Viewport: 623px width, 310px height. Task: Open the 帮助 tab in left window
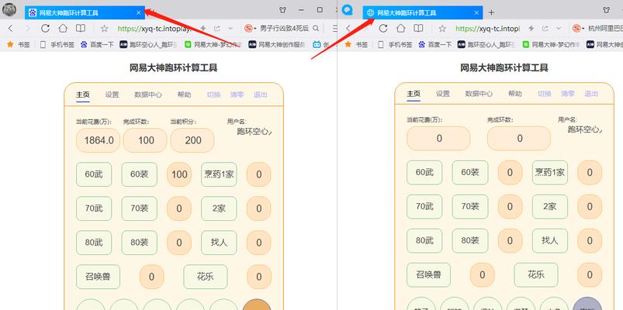point(184,95)
